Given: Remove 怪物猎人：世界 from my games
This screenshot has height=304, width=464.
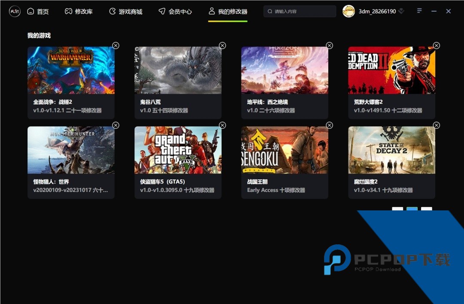Looking at the screenshot, I should pyautogui.click(x=116, y=125).
